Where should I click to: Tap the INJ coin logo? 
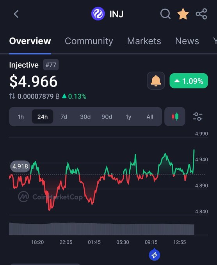[x=98, y=14]
